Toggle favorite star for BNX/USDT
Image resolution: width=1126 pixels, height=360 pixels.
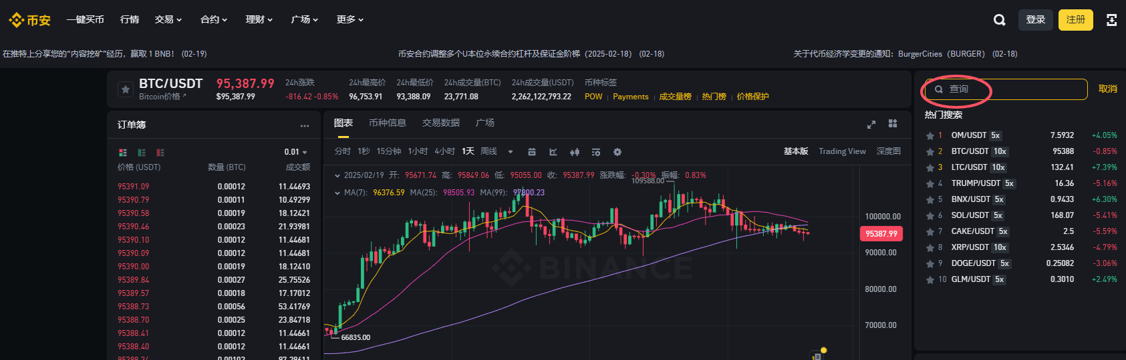point(930,200)
